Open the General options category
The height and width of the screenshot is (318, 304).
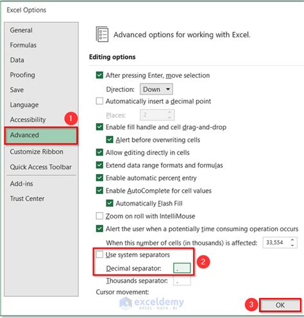[21, 30]
